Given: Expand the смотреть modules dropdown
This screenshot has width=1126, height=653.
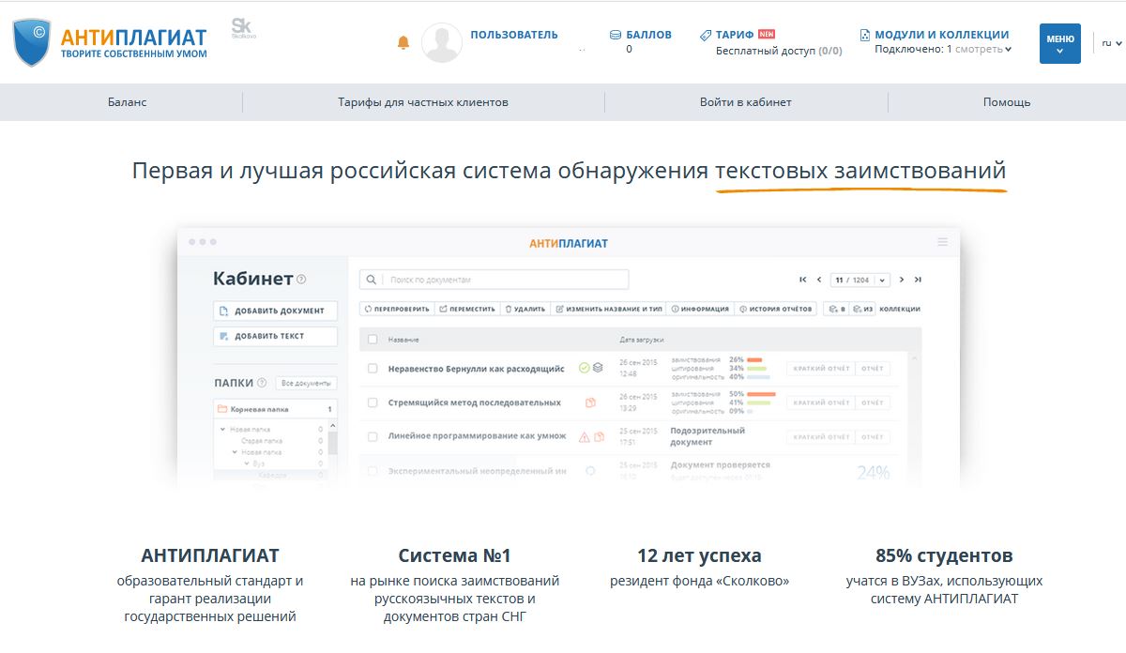Looking at the screenshot, I should 983,49.
